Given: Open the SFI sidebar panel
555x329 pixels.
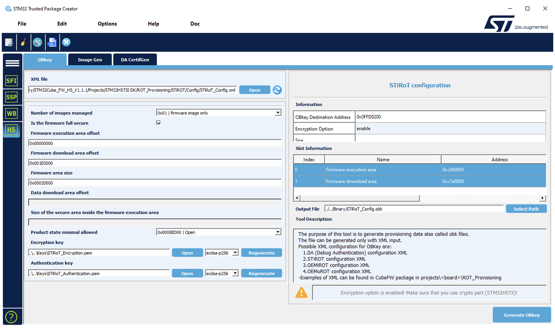Looking at the screenshot, I should 11,81.
